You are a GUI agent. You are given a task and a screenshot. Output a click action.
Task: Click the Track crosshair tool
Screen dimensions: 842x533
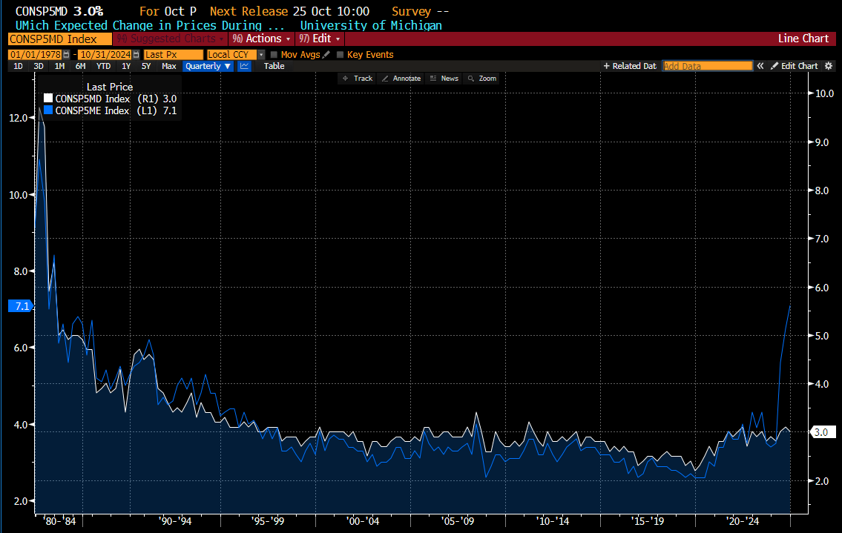coord(358,79)
